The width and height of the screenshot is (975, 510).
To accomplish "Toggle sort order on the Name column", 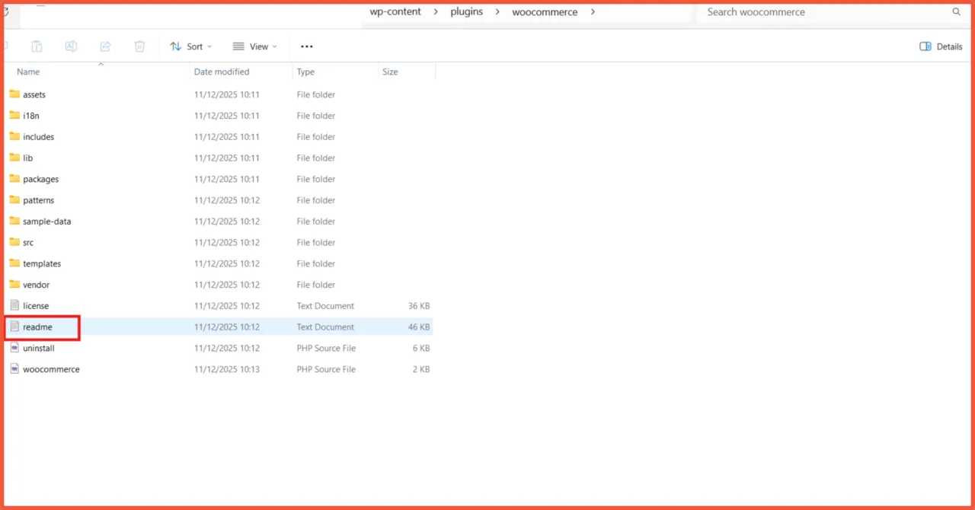I will (x=27, y=72).
